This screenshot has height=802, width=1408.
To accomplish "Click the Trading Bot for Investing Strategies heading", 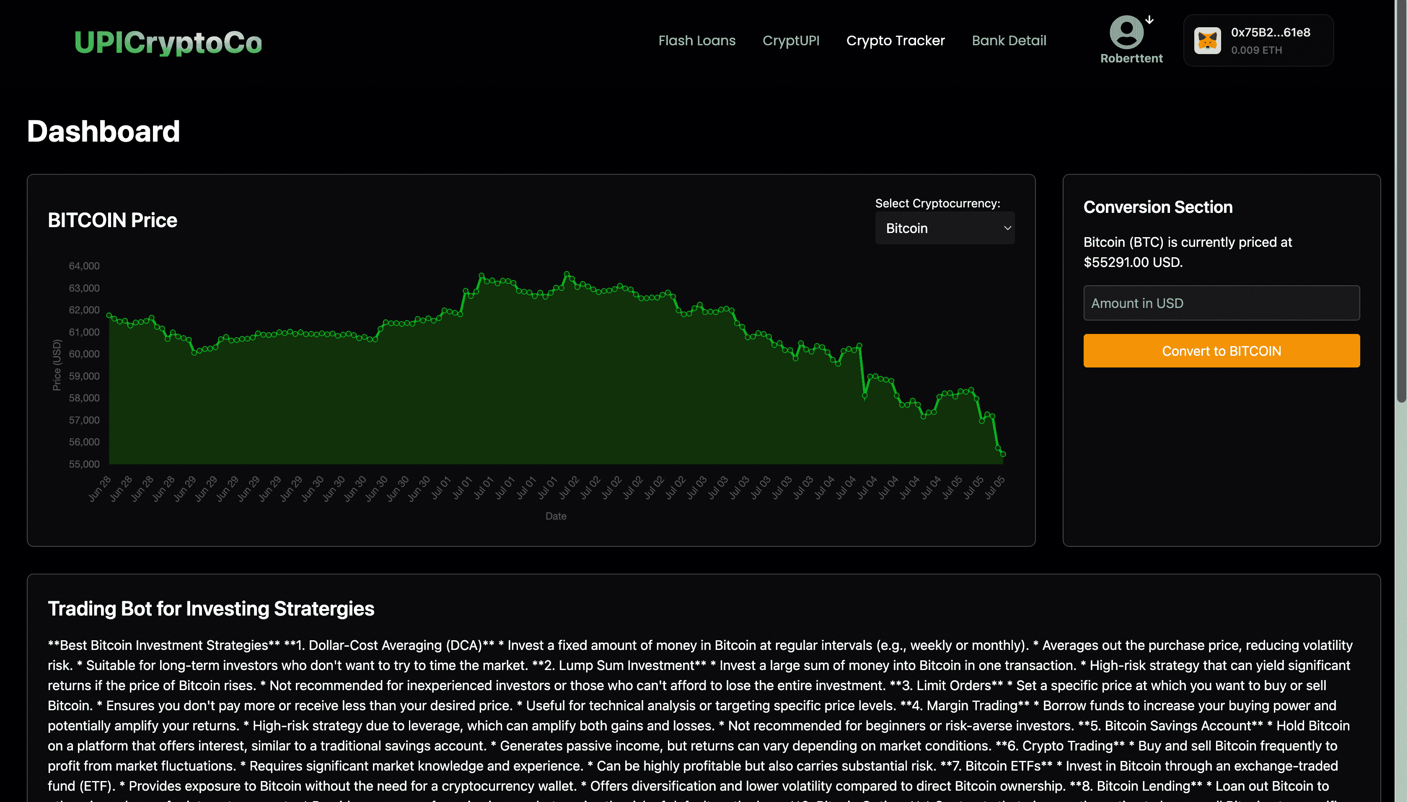I will [211, 609].
